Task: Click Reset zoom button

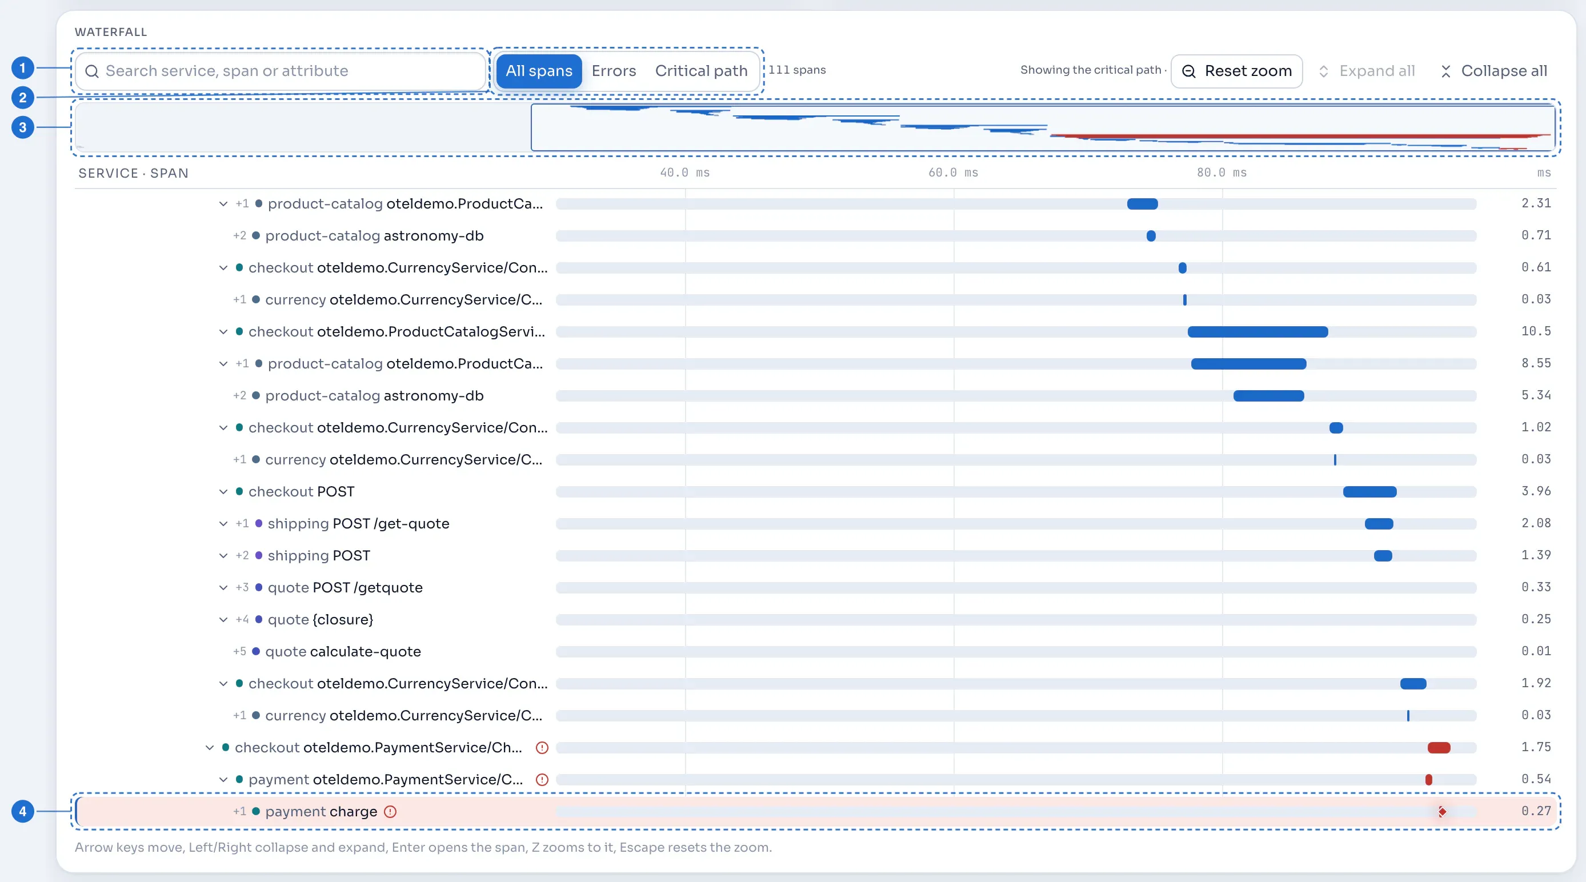Action: click(1236, 71)
